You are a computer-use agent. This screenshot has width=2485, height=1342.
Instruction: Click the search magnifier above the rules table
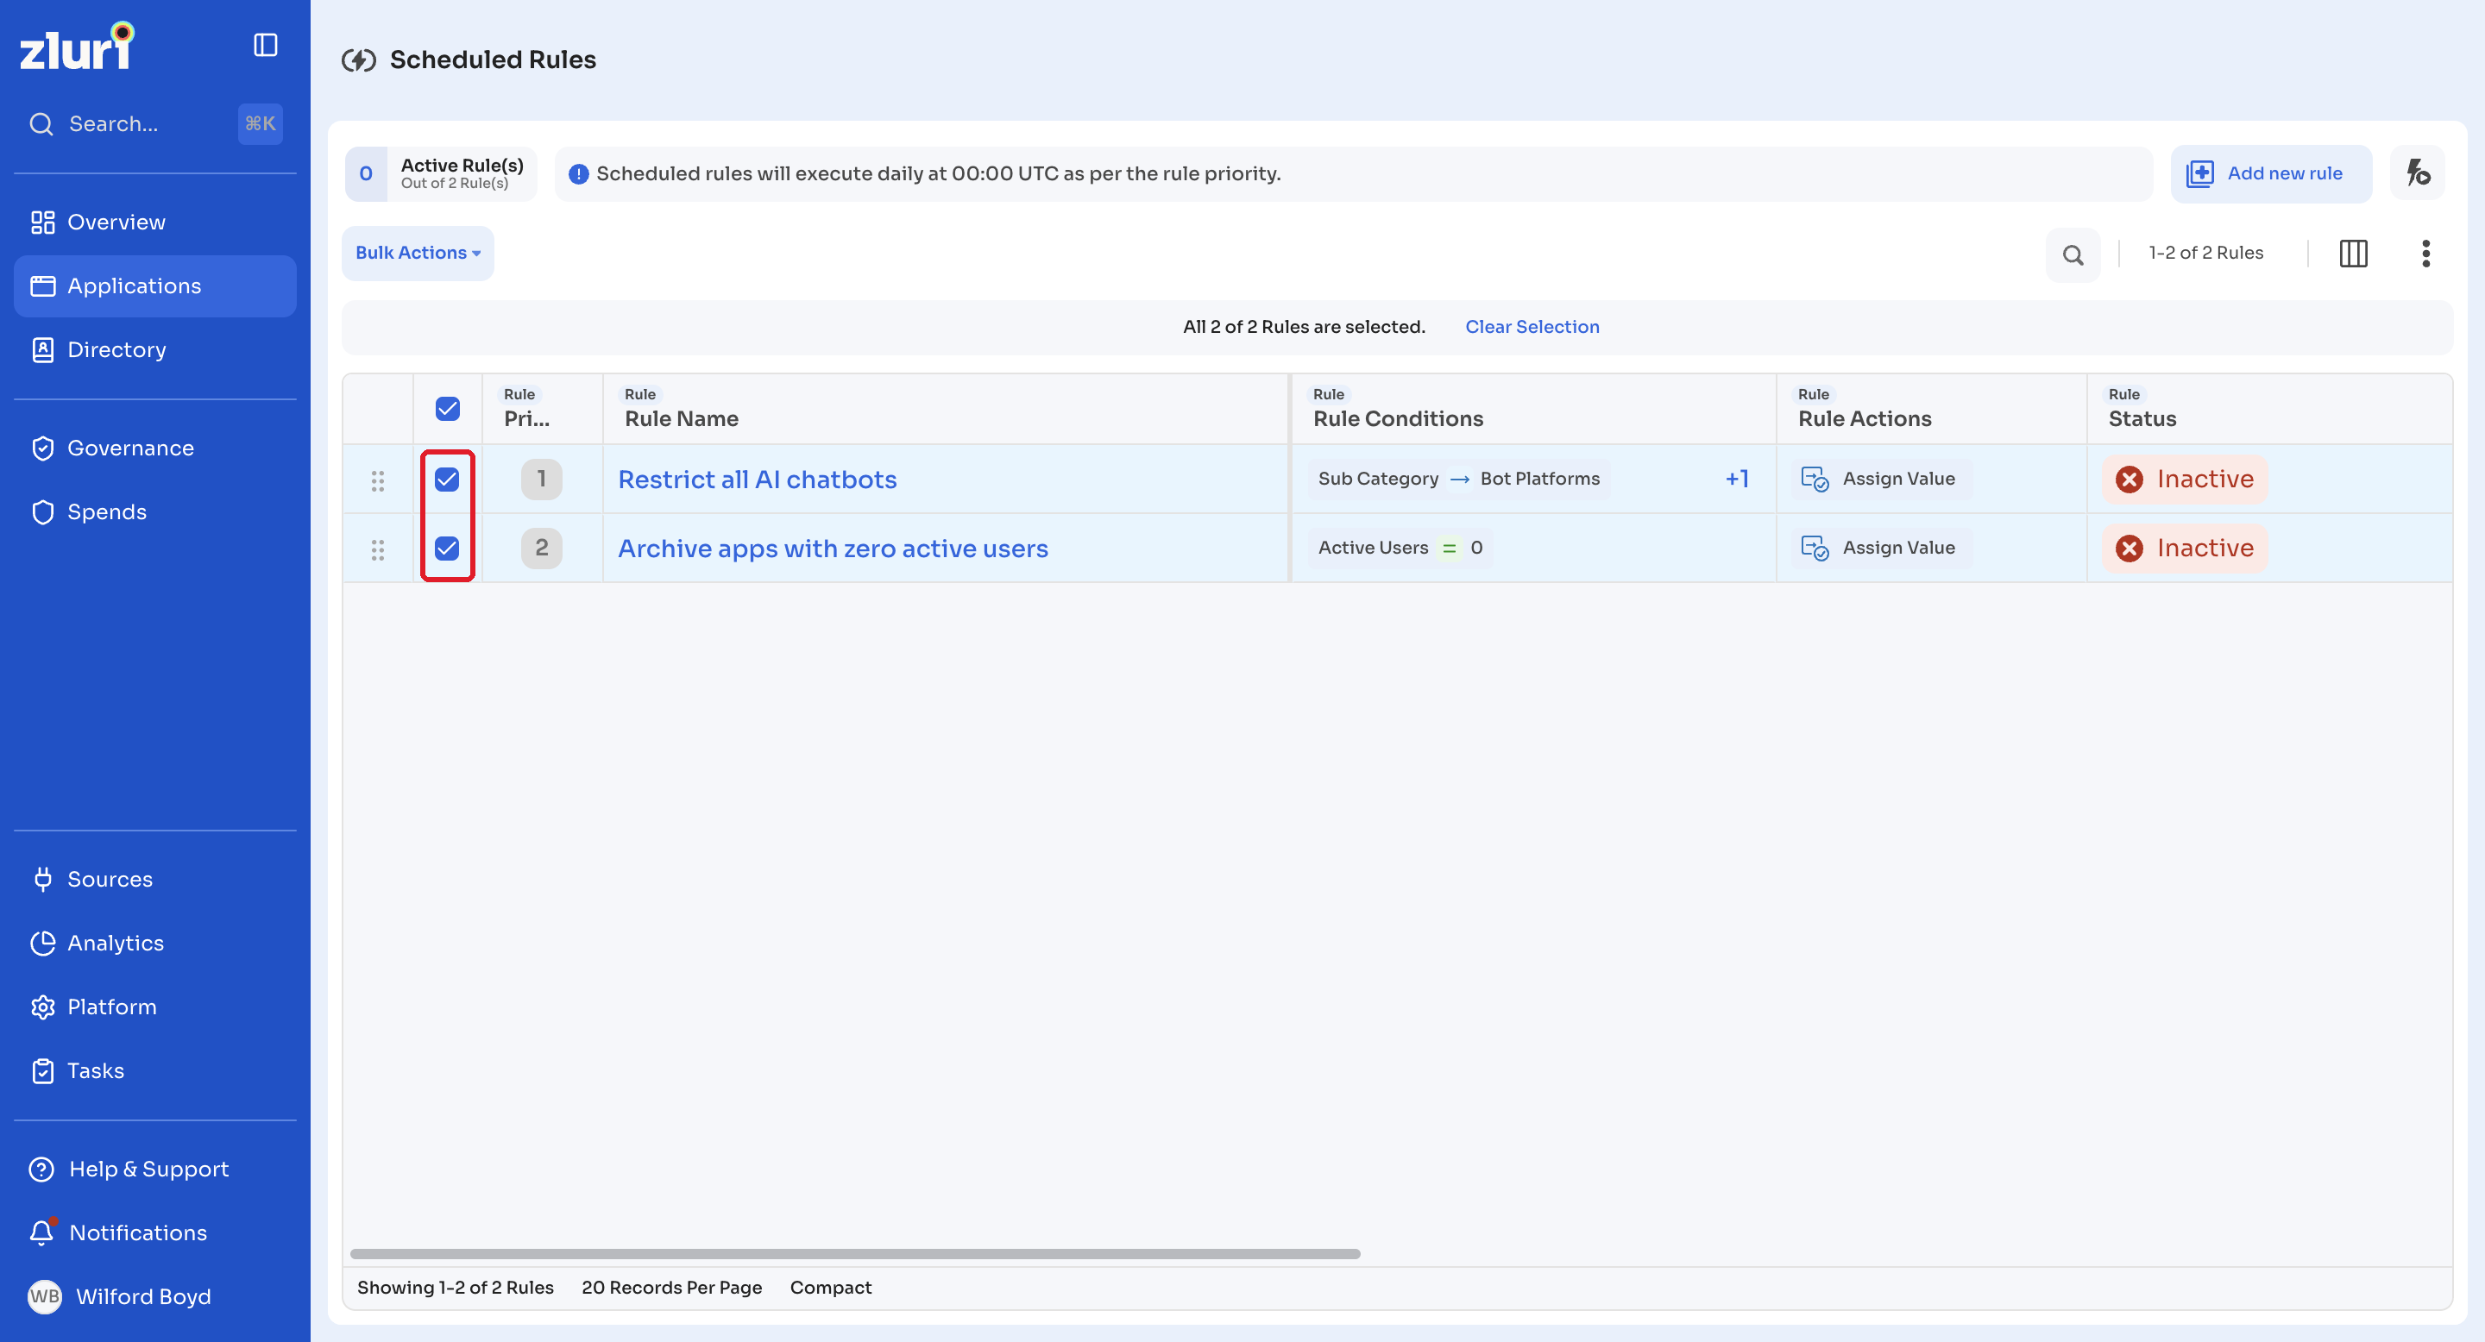2073,254
